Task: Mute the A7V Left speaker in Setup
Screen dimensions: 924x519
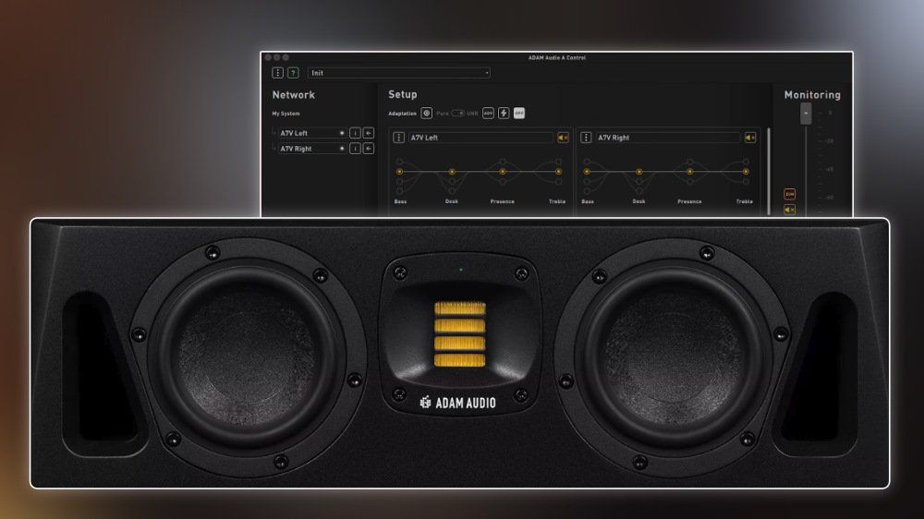Action: click(563, 138)
